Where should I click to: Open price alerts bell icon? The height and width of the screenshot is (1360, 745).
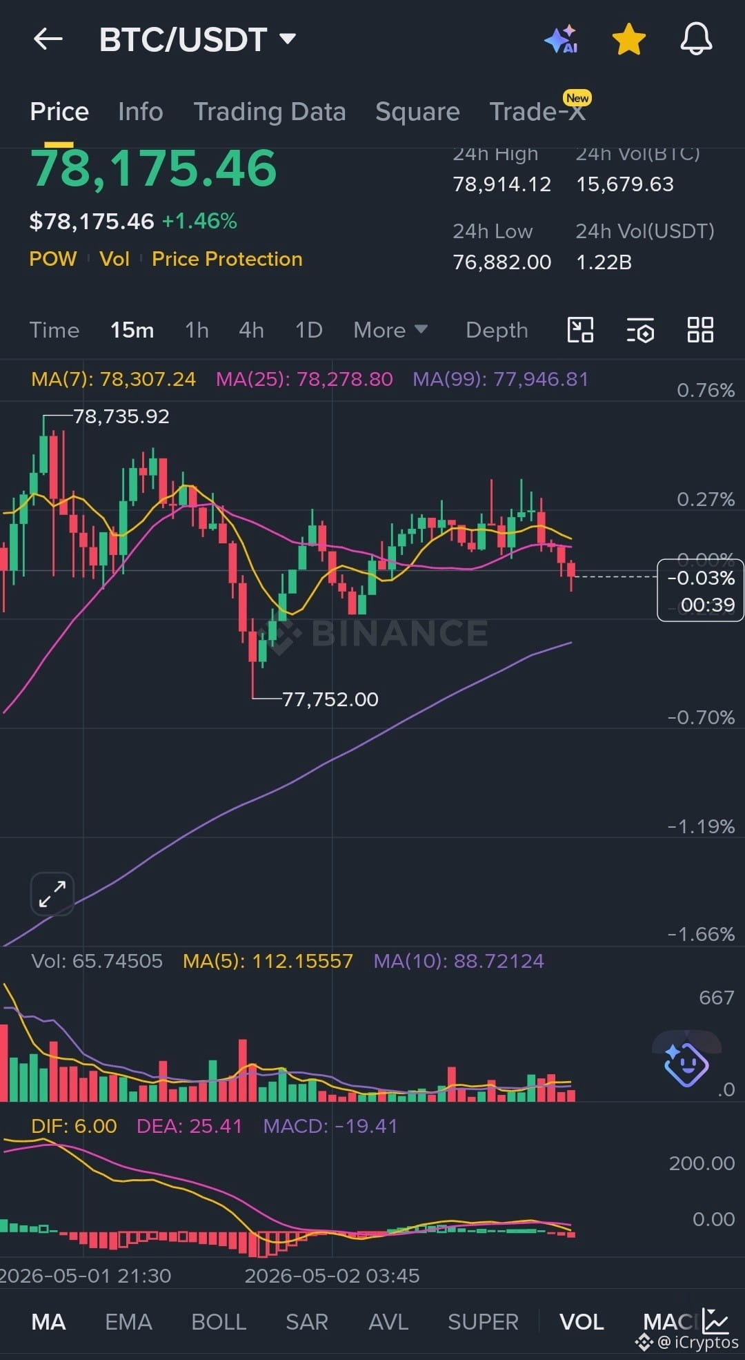(x=696, y=39)
